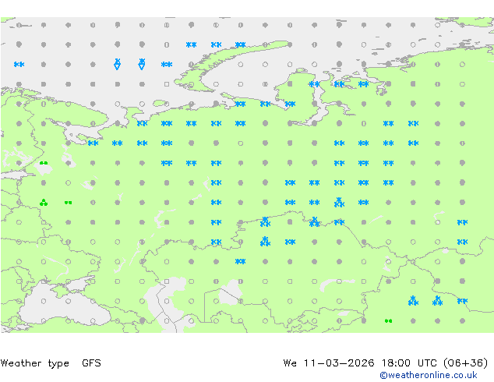The image size is (494, 382).
Task: Click the date "We 11-03-2026"
Action: [x=329, y=363]
